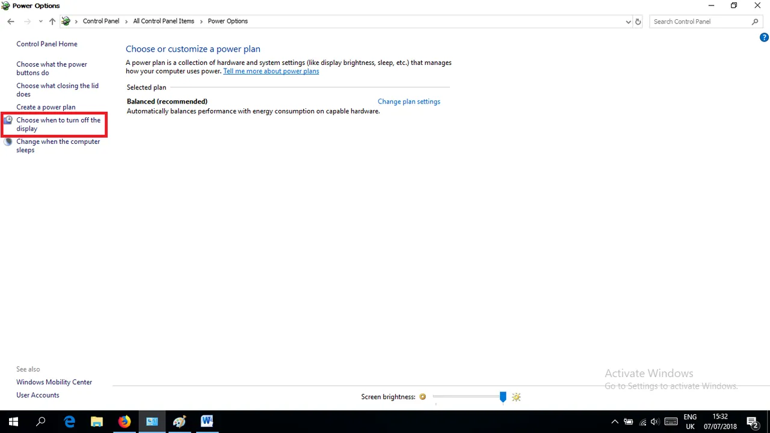
Task: Launch Microsoft Edge from the taskbar
Action: pyautogui.click(x=69, y=422)
